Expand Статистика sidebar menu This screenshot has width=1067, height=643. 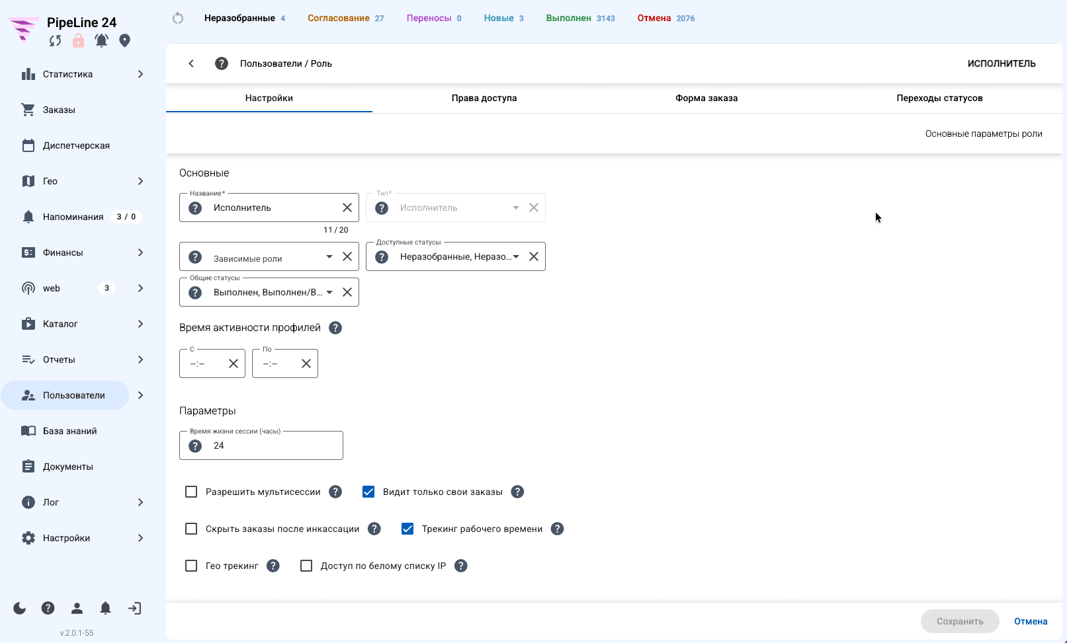click(140, 74)
